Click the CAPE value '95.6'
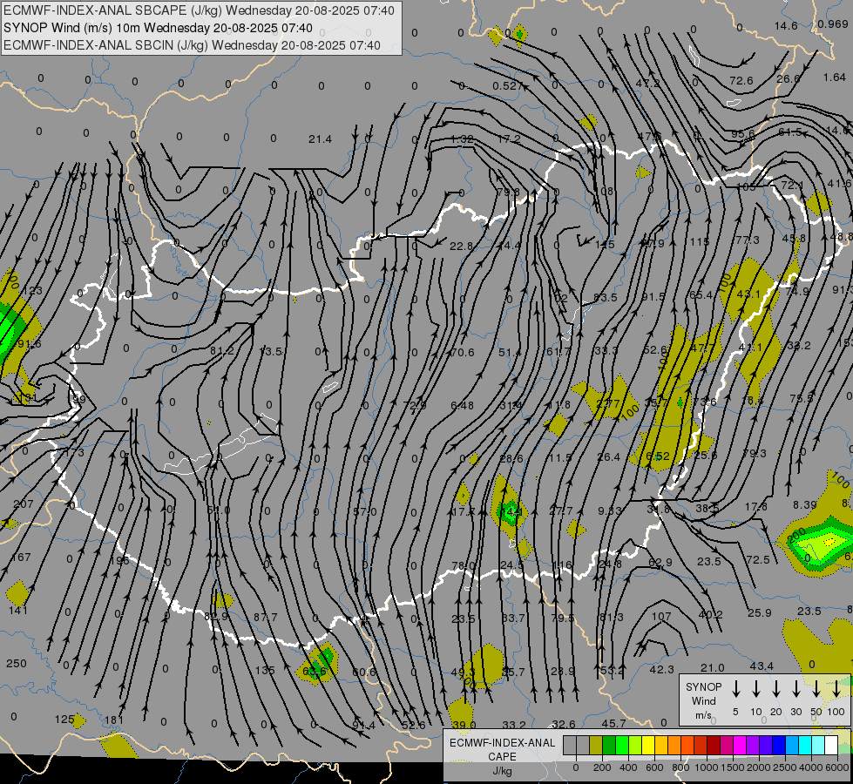Image resolution: width=853 pixels, height=784 pixels. pyautogui.click(x=743, y=134)
